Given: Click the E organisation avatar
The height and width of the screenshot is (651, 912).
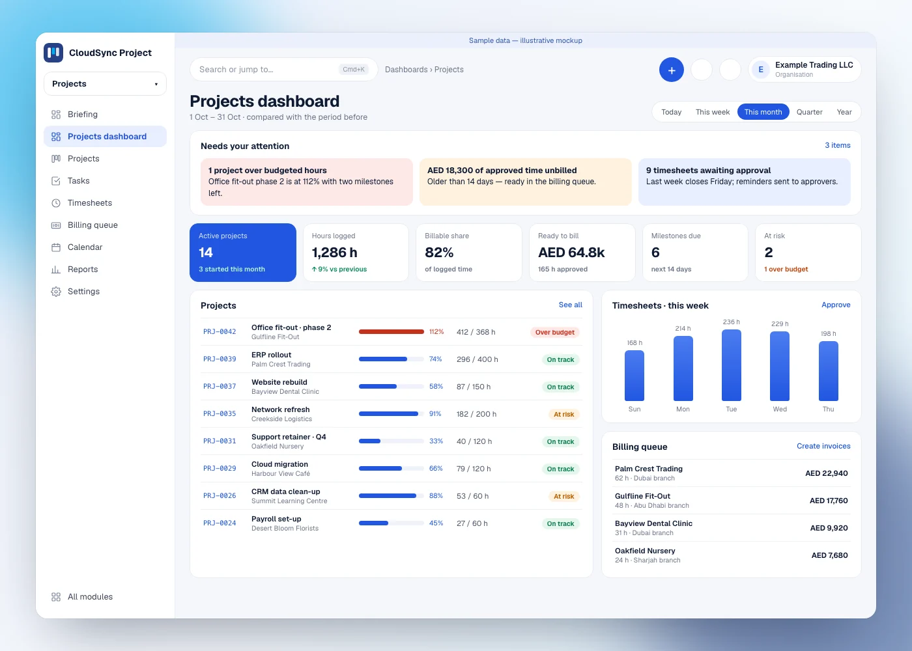Looking at the screenshot, I should (761, 70).
